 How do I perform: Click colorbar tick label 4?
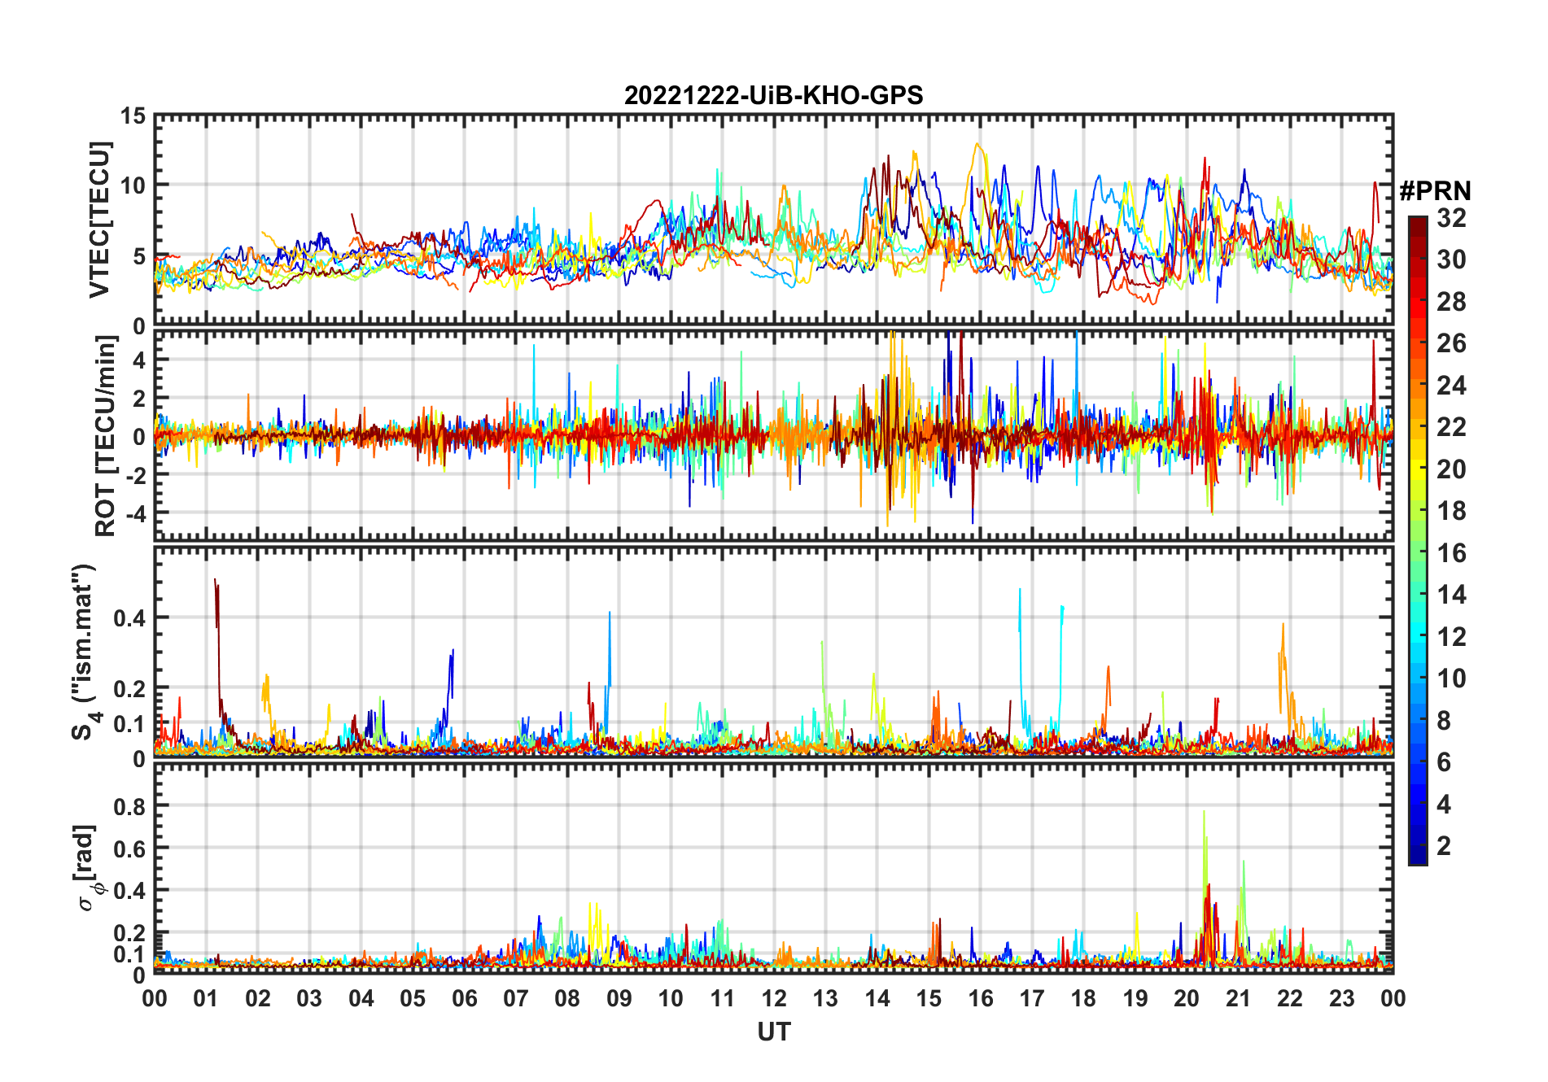tap(1444, 804)
